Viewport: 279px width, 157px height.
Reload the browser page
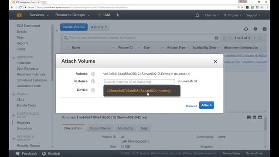pyautogui.click(x=20, y=7)
